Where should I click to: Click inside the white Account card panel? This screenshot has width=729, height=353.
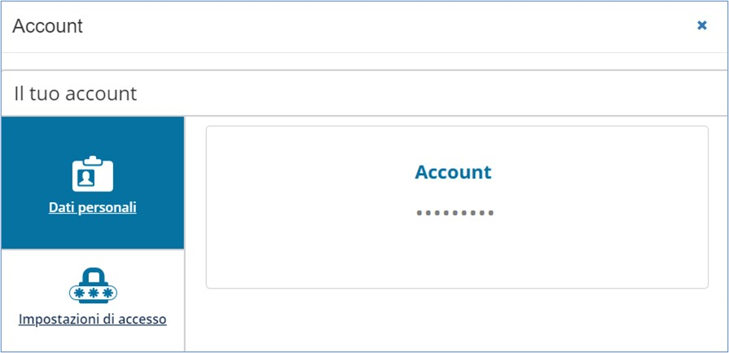click(x=457, y=207)
